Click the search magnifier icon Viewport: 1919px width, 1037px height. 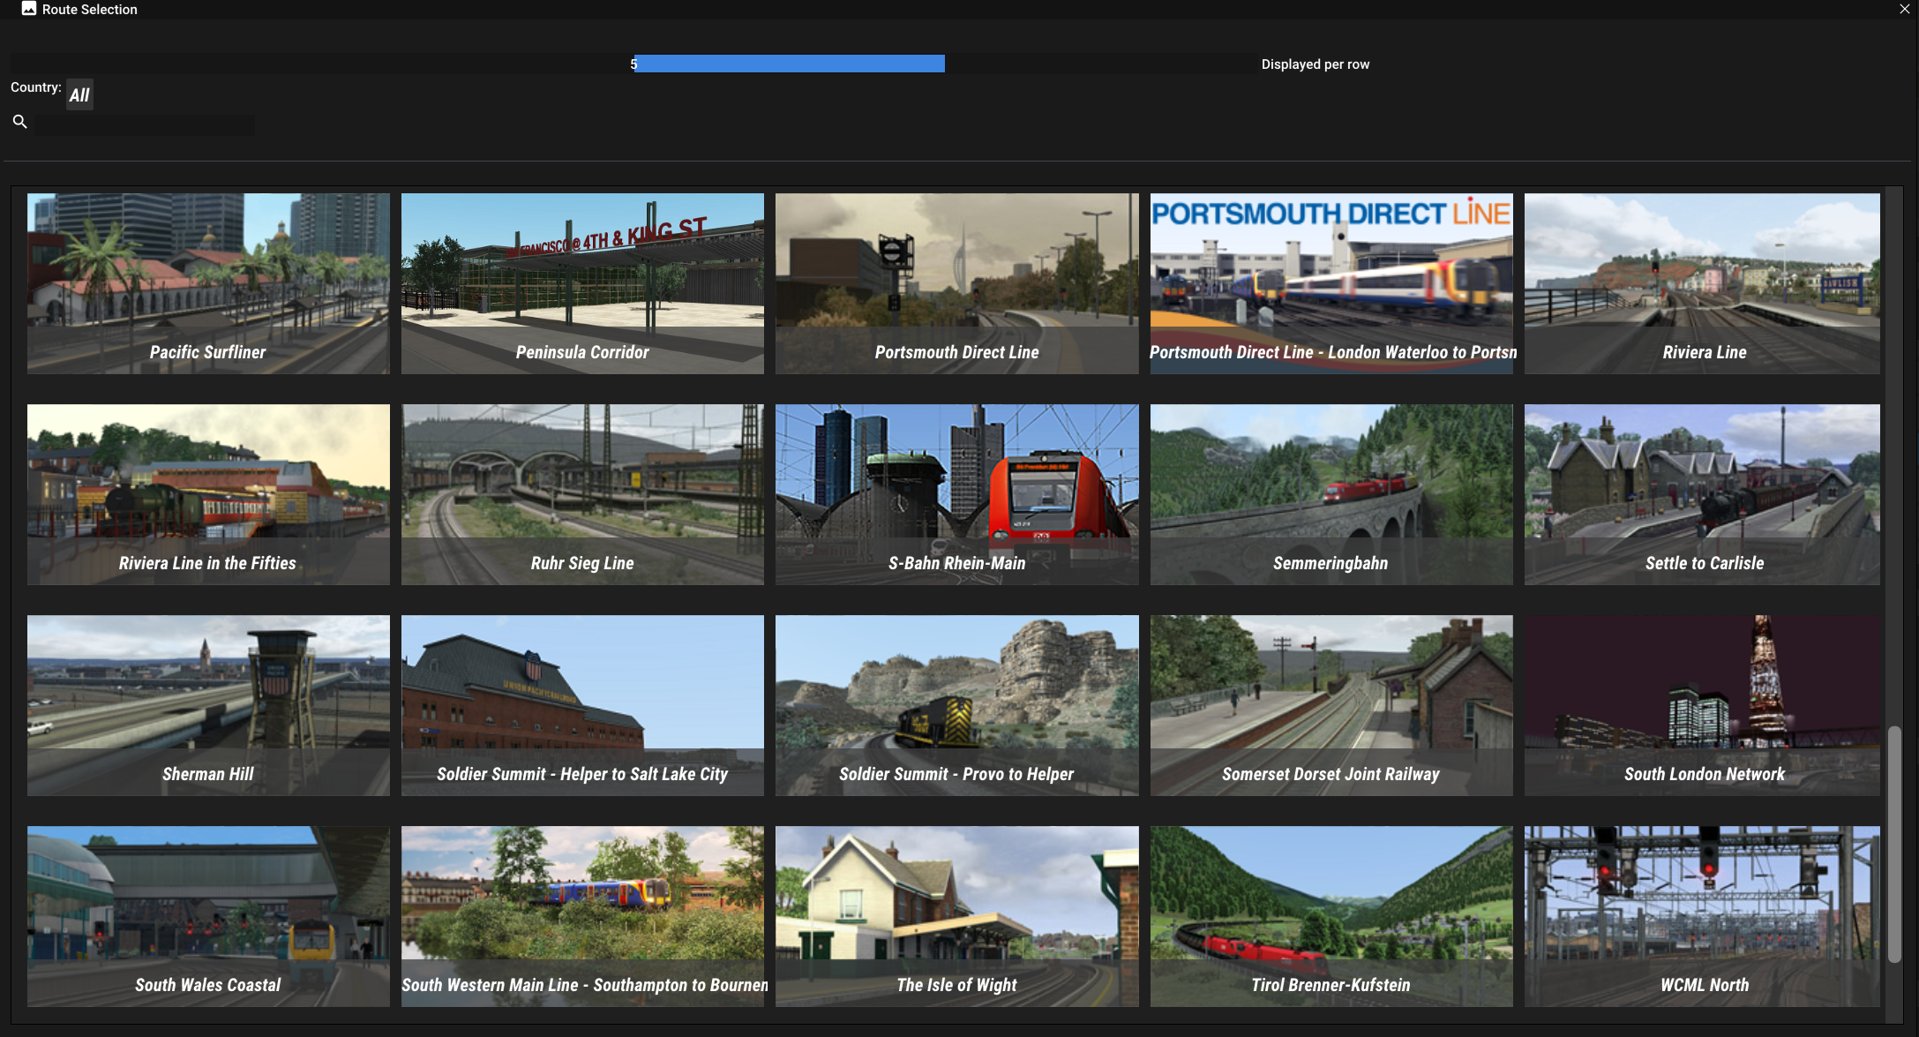(x=19, y=122)
